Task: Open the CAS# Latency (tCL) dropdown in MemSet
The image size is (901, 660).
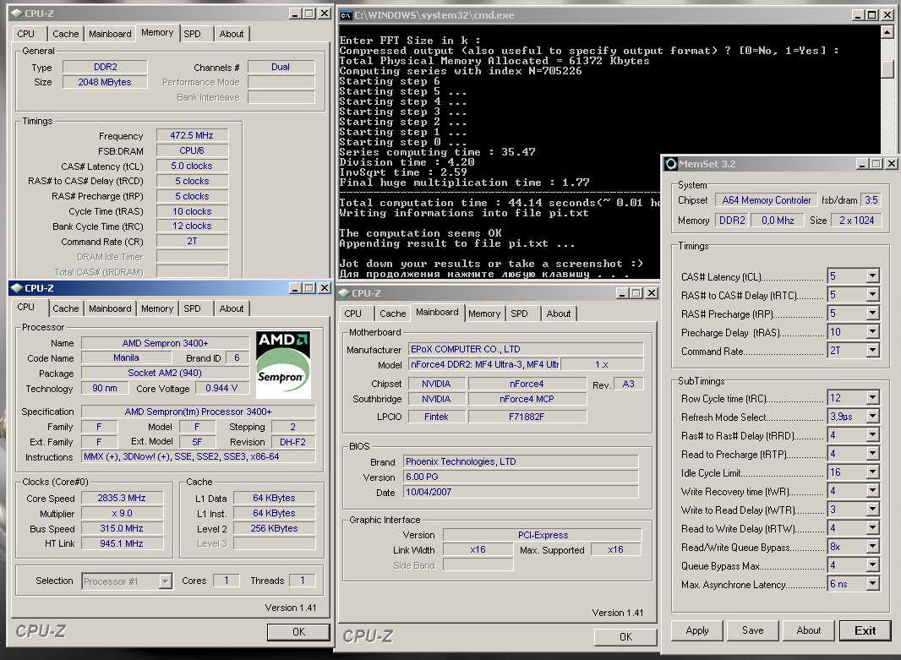Action: (x=872, y=276)
